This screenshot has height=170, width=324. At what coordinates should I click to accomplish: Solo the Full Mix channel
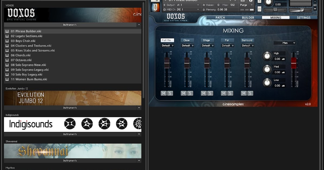(x=170, y=93)
